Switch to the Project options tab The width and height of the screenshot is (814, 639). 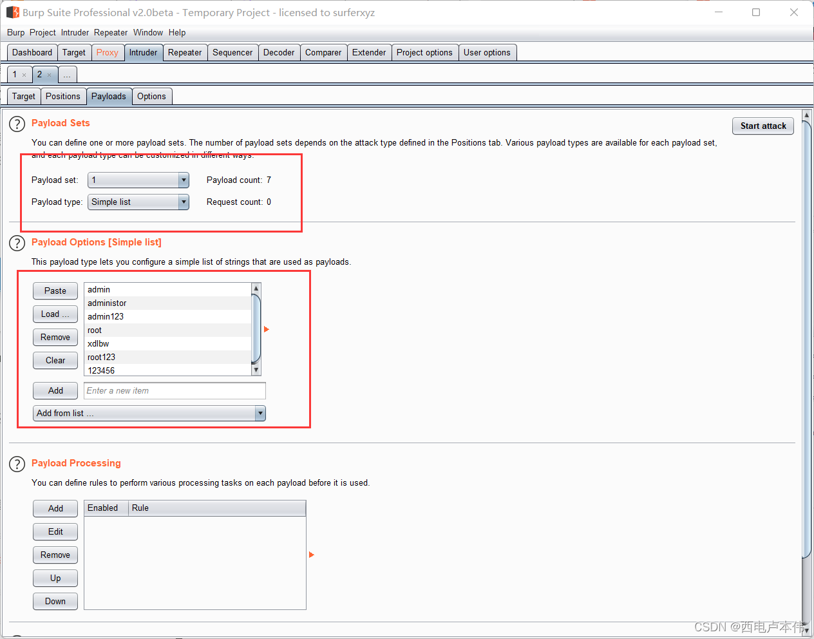click(x=424, y=53)
